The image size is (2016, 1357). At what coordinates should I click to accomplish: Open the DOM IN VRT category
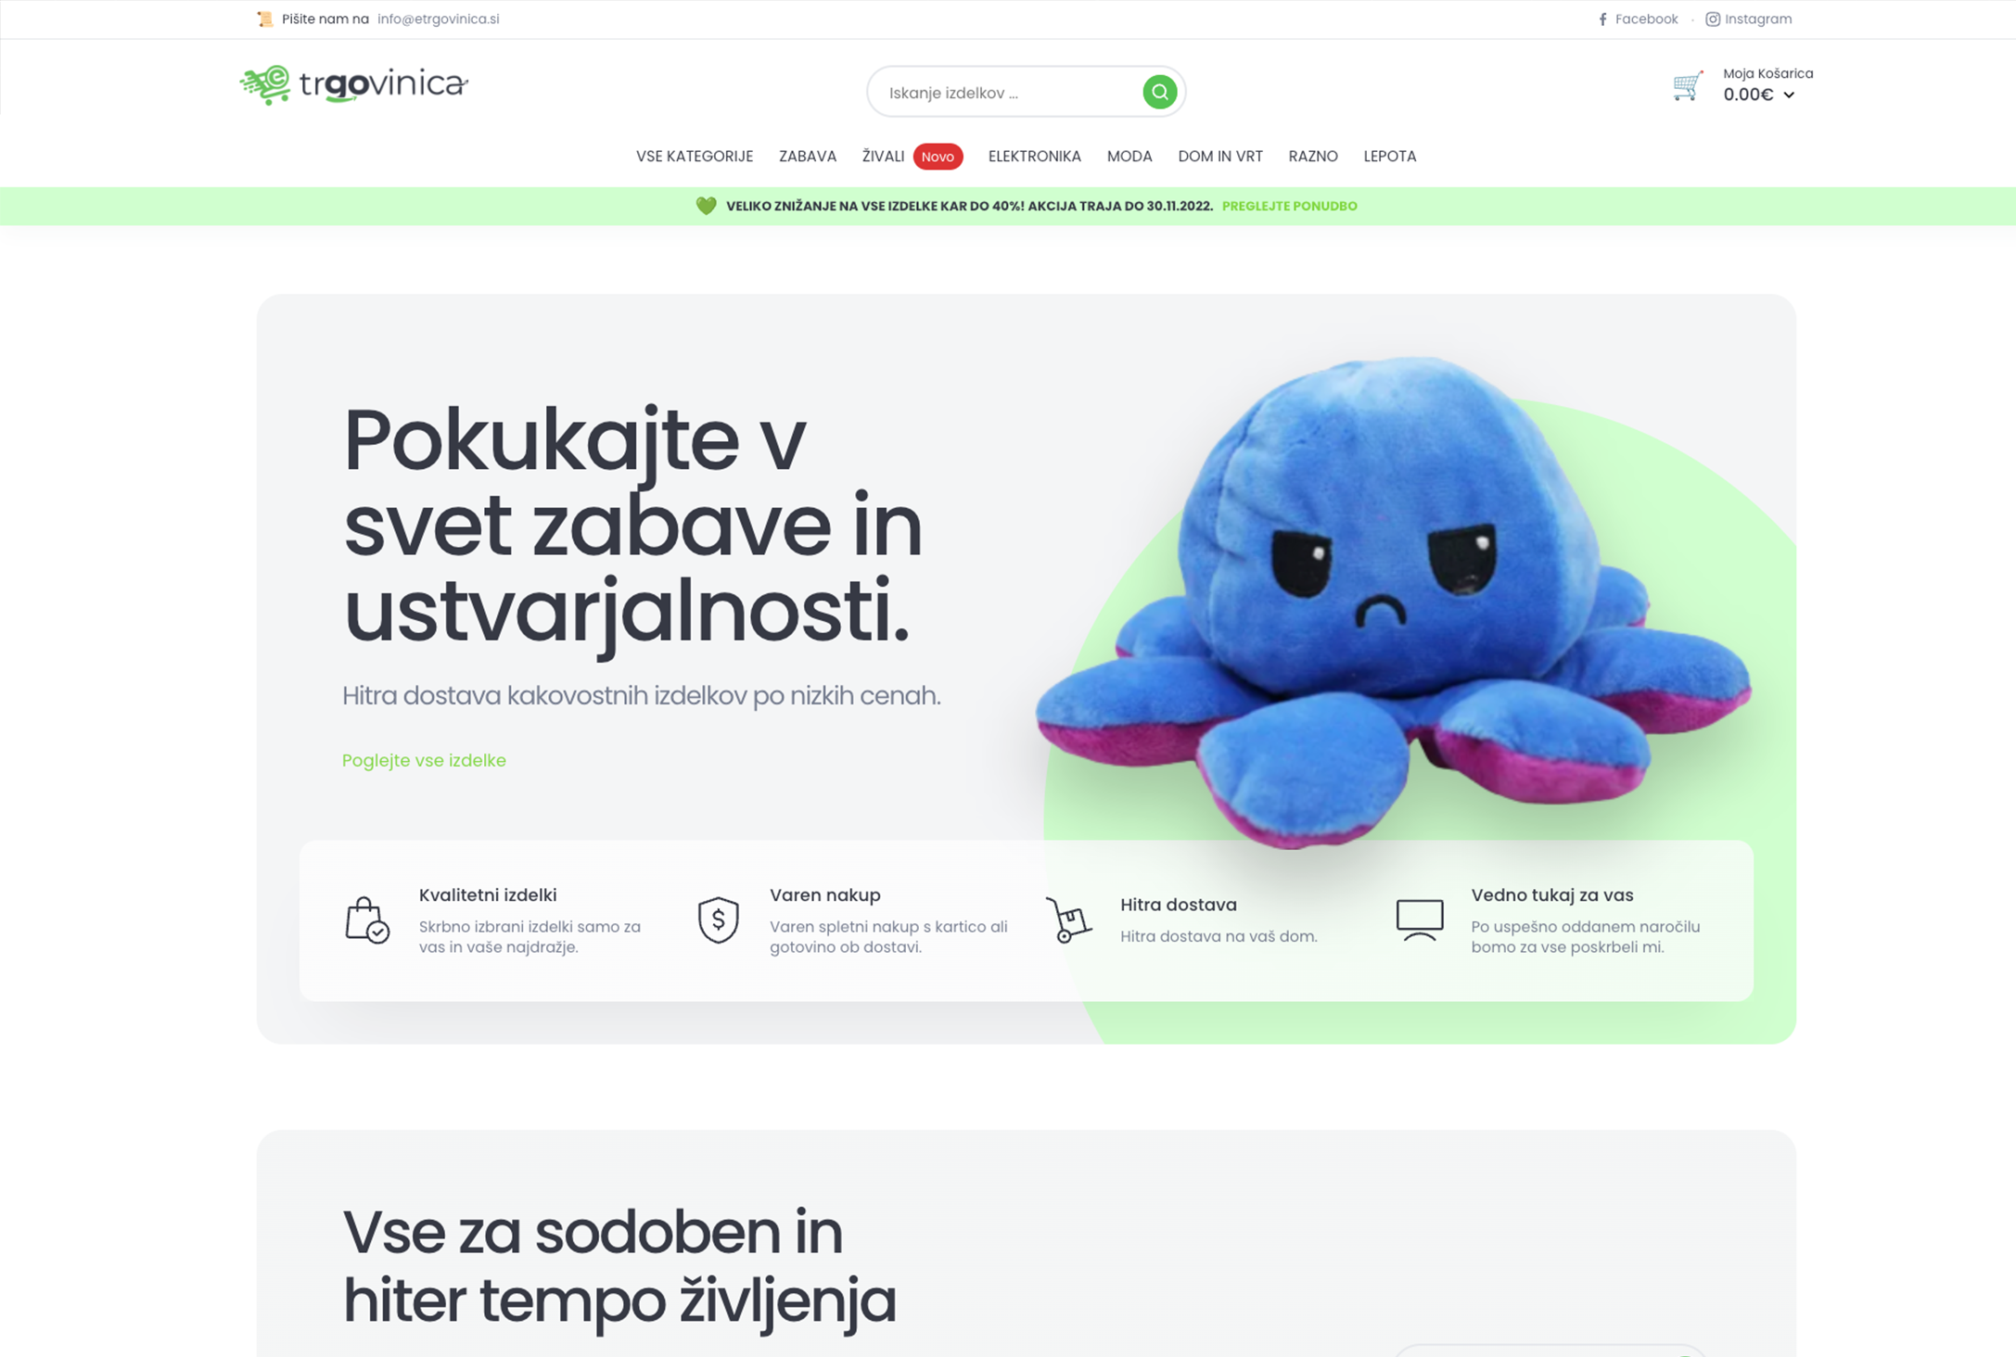pyautogui.click(x=1219, y=157)
